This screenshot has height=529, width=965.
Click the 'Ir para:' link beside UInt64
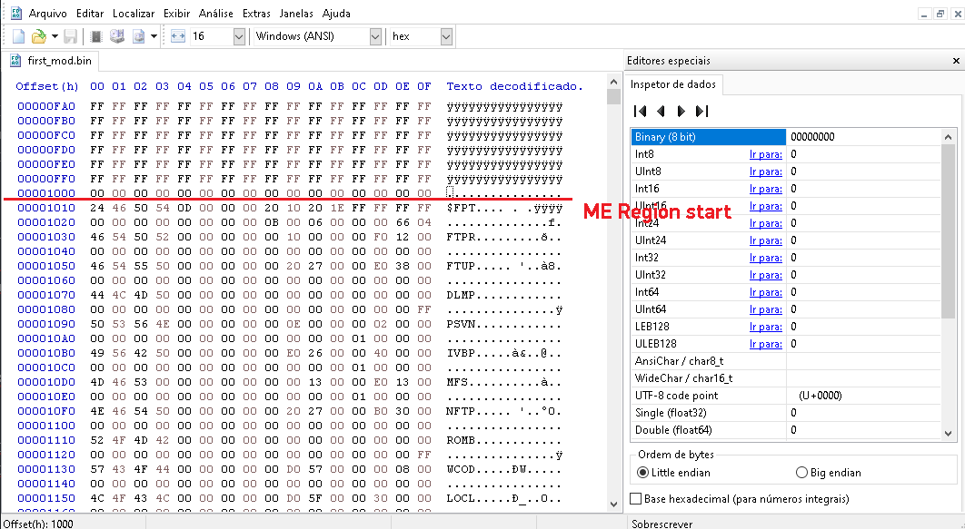pos(765,309)
